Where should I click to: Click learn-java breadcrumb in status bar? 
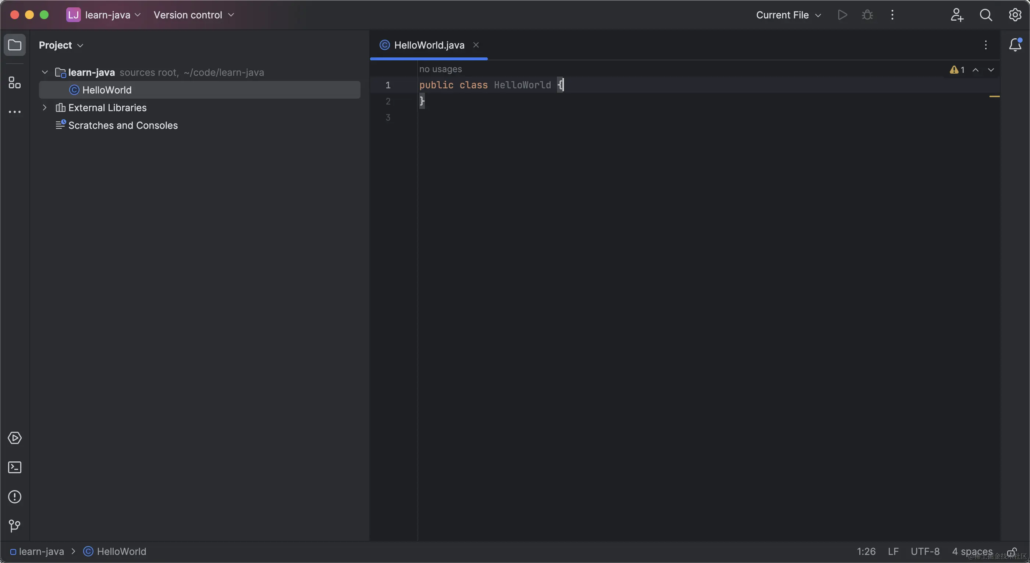[37, 551]
